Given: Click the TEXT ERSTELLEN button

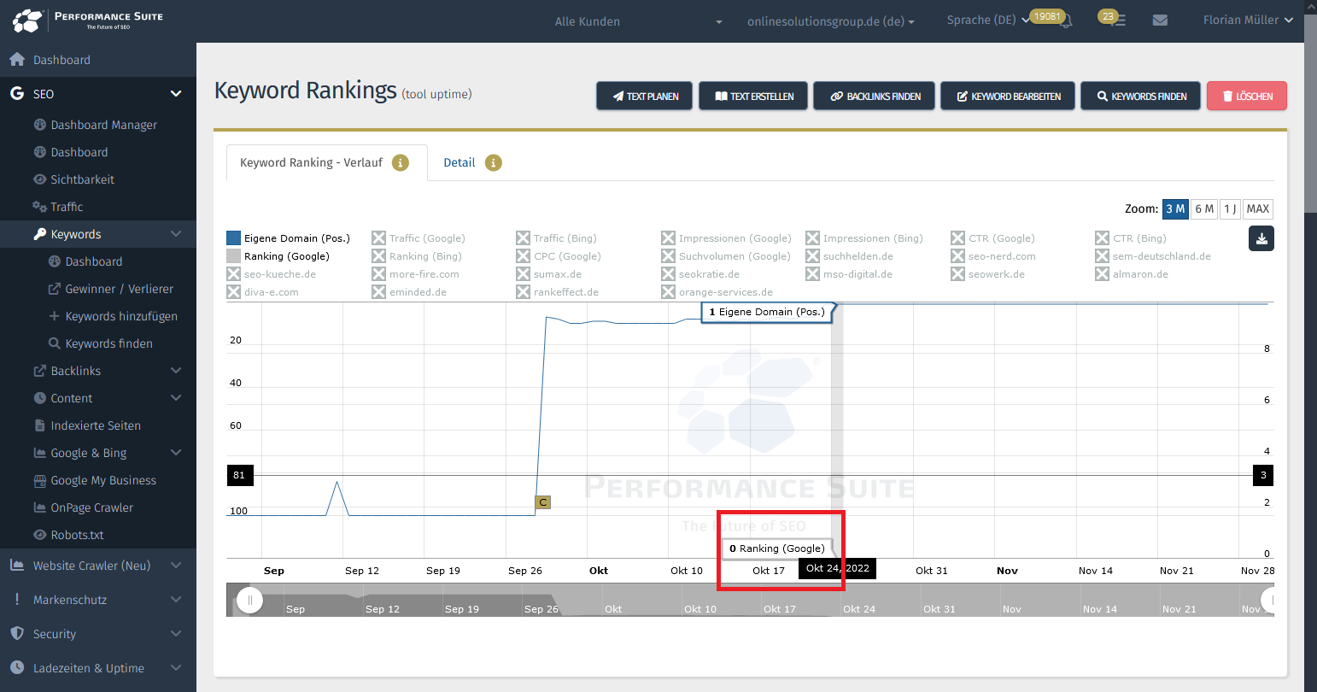Looking at the screenshot, I should pos(752,97).
